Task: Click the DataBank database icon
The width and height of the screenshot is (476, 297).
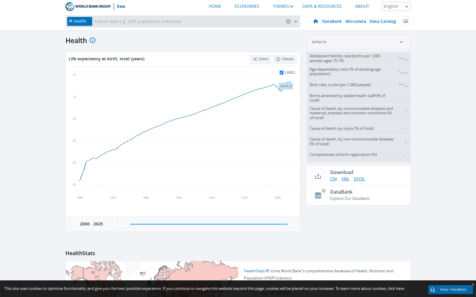Action: click(x=318, y=195)
